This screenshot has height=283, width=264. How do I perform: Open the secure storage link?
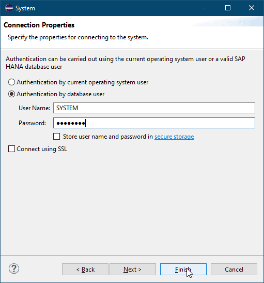174,137
